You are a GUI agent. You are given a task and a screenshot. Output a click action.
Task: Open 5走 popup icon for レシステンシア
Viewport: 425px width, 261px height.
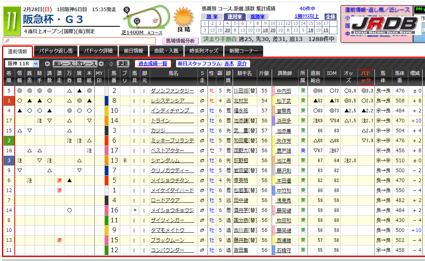[x=202, y=101]
